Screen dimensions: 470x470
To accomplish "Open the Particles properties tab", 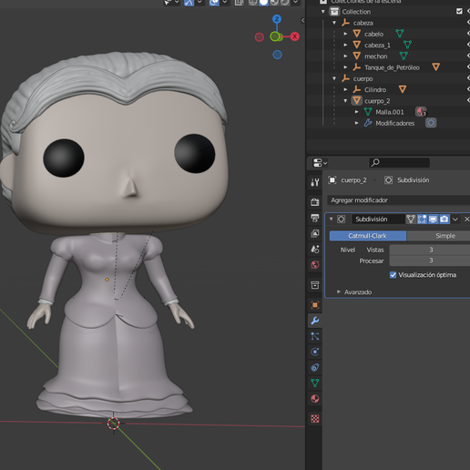I will [315, 336].
